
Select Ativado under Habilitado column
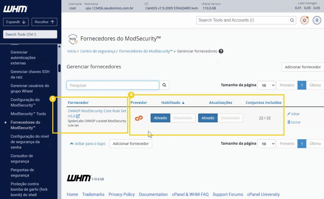[x=160, y=118]
